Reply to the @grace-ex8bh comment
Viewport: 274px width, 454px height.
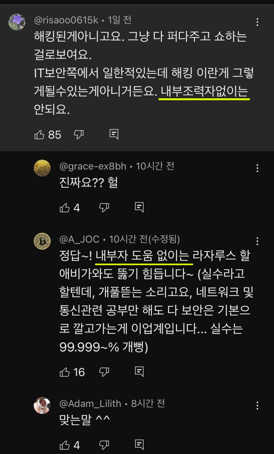[x=139, y=208]
